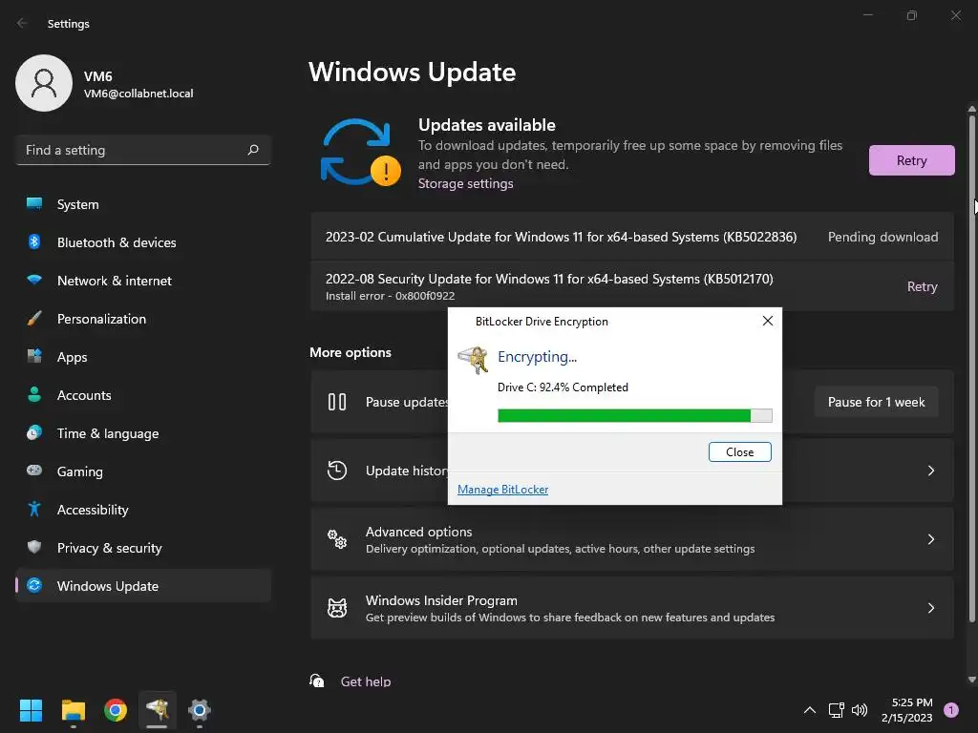This screenshot has width=978, height=733.
Task: Click the Advanced options gears icon
Action: pos(337,539)
